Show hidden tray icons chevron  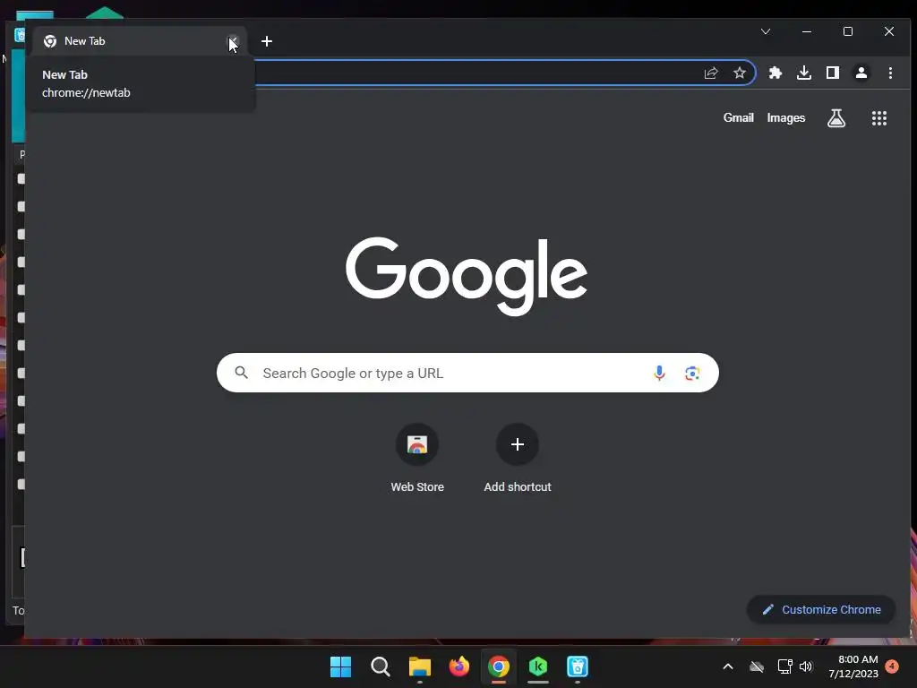[728, 666]
